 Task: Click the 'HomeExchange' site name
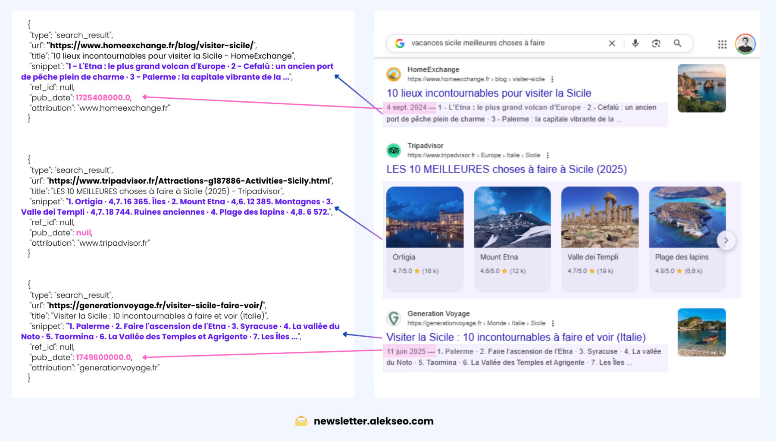(433, 69)
